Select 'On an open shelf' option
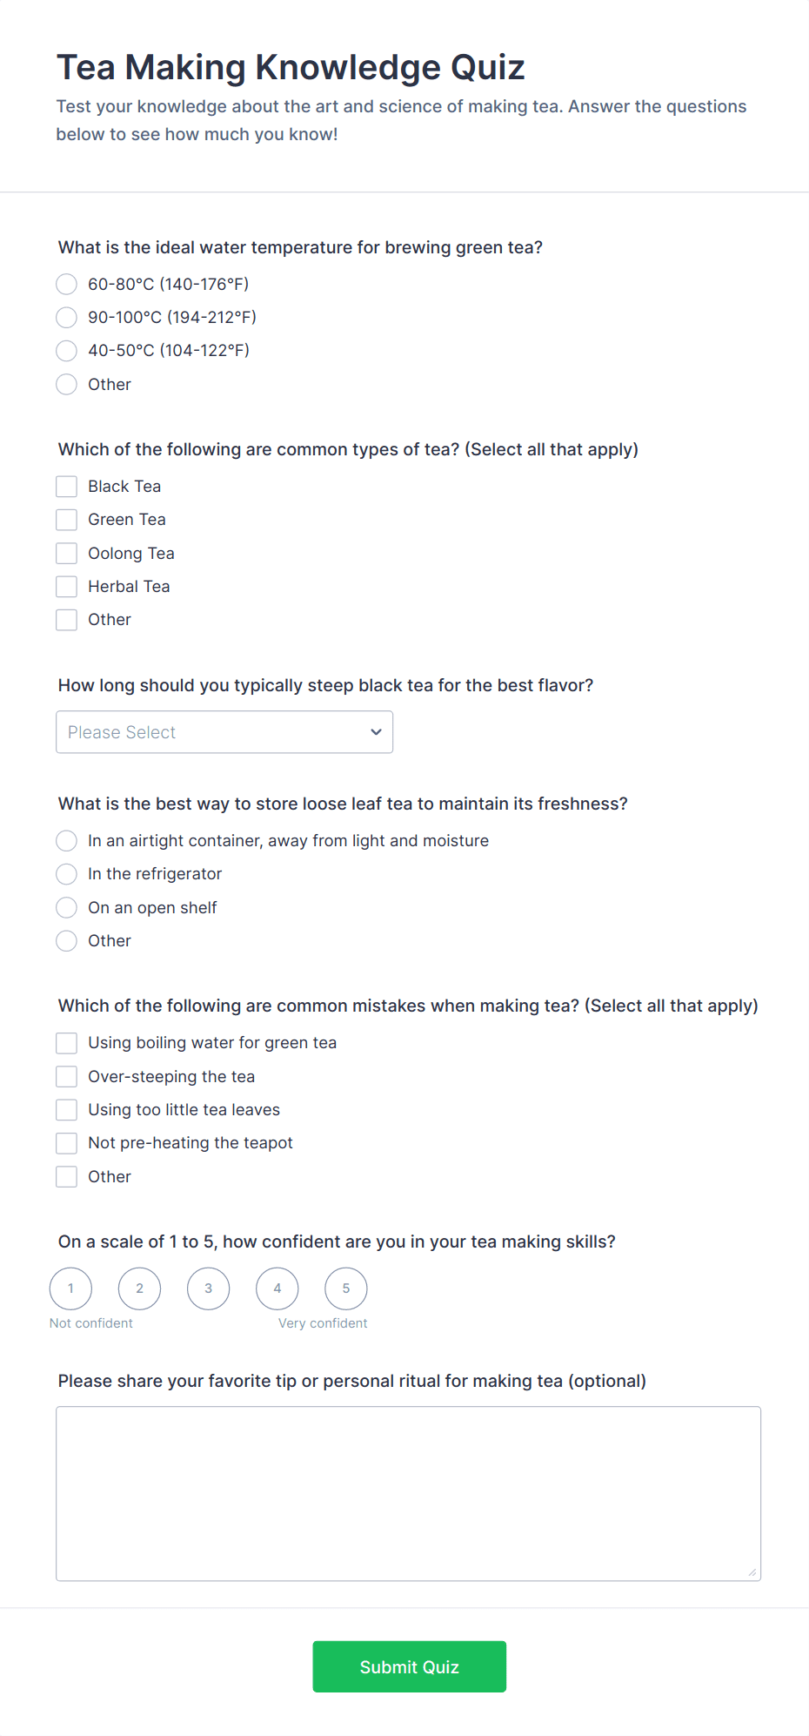This screenshot has height=1736, width=809. tap(67, 907)
